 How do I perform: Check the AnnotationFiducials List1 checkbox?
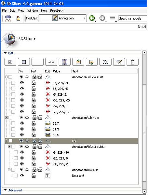click(13, 146)
